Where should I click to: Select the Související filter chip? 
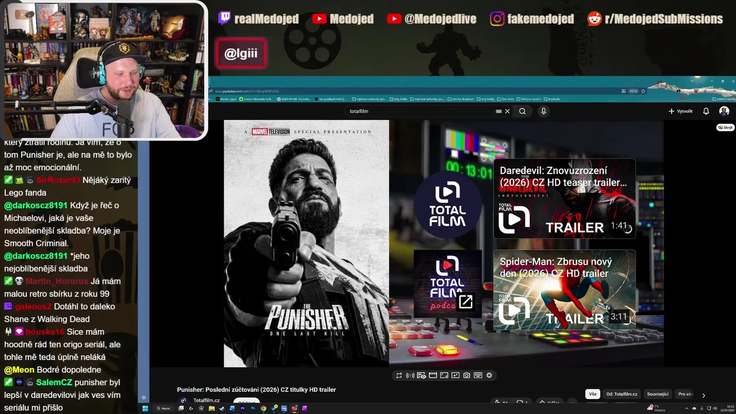(x=658, y=394)
